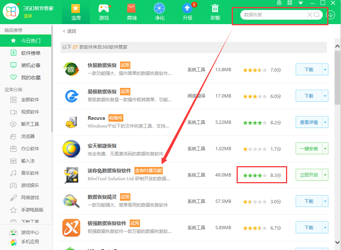The image size is (341, 250).
Task: Click the 易极数据恢复 app icon
Action: [x=72, y=96]
